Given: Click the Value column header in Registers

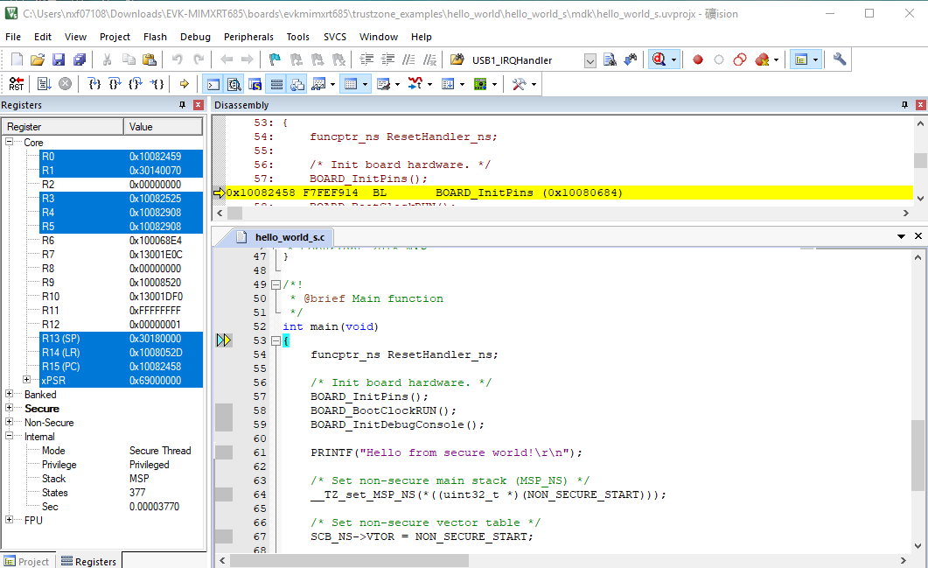Looking at the screenshot, I should [164, 127].
